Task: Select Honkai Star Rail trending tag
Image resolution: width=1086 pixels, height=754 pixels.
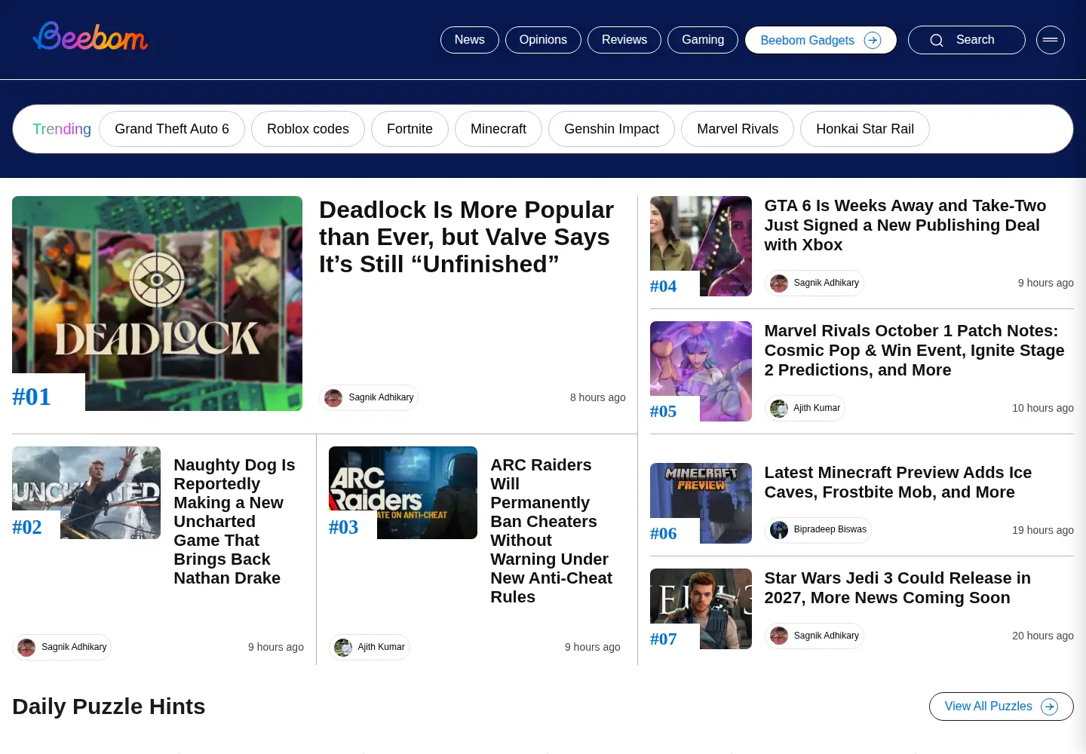Action: 865,129
